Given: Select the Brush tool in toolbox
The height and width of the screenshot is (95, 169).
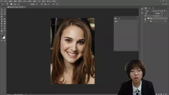Looking at the screenshot, I should pos(4,17).
